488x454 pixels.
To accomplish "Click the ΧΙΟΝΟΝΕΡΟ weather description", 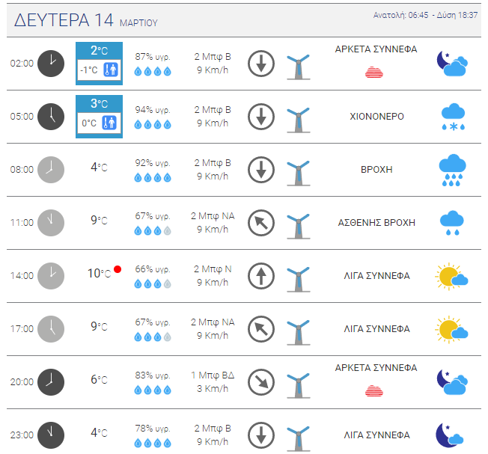I will pos(376,117).
